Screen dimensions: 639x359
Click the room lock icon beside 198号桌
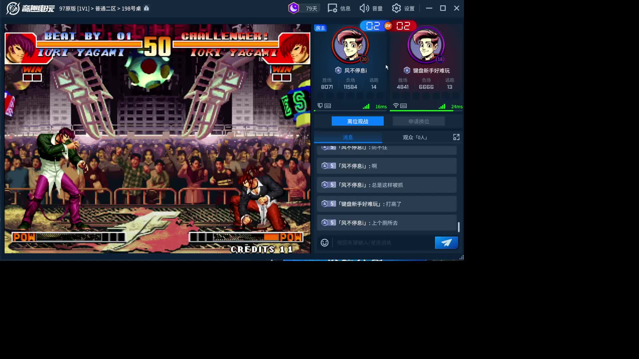pos(146,8)
